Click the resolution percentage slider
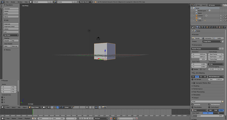 coord(199,59)
